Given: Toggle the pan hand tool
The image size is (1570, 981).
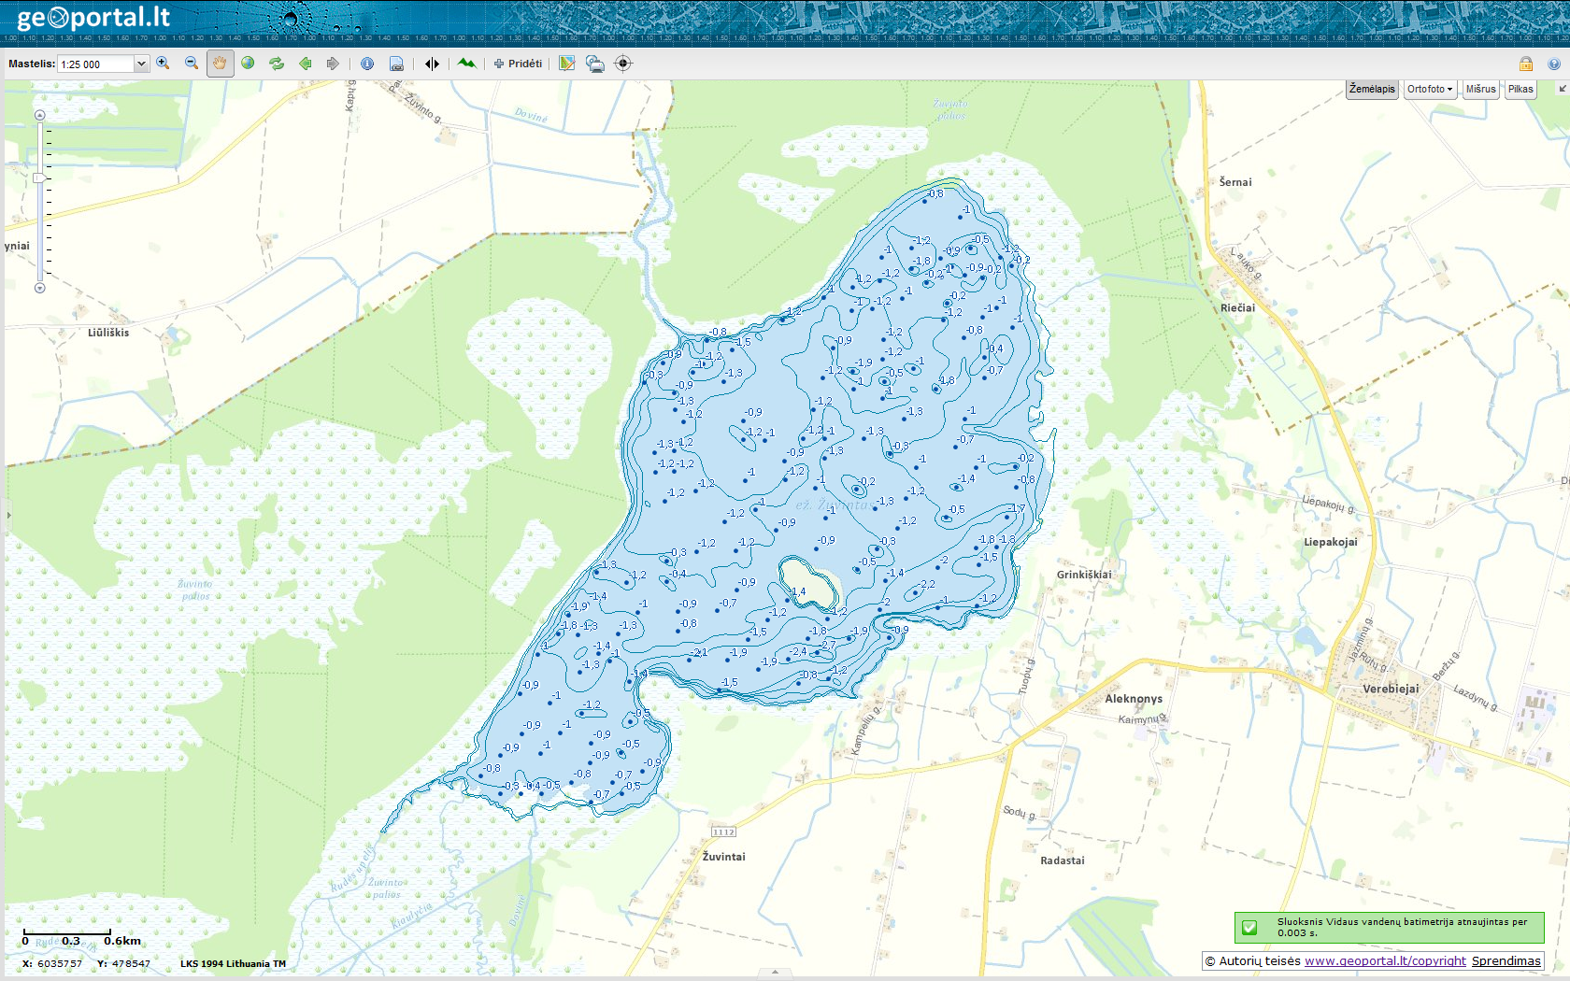Looking at the screenshot, I should pos(220,64).
